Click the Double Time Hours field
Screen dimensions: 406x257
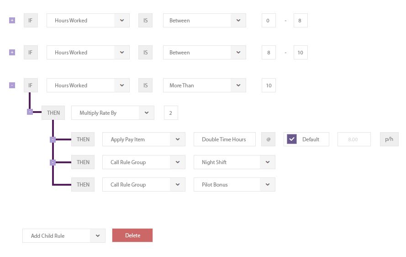[224, 139]
